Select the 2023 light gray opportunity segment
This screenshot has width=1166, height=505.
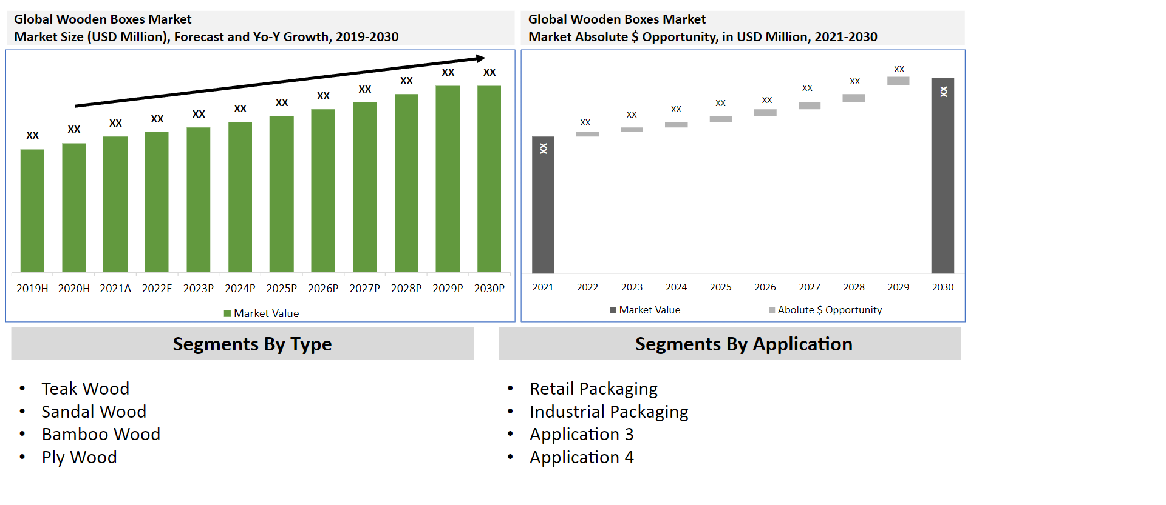point(632,129)
